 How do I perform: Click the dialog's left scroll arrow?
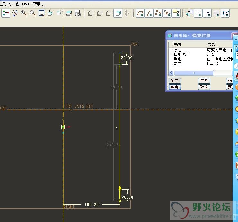[x=171, y=73]
